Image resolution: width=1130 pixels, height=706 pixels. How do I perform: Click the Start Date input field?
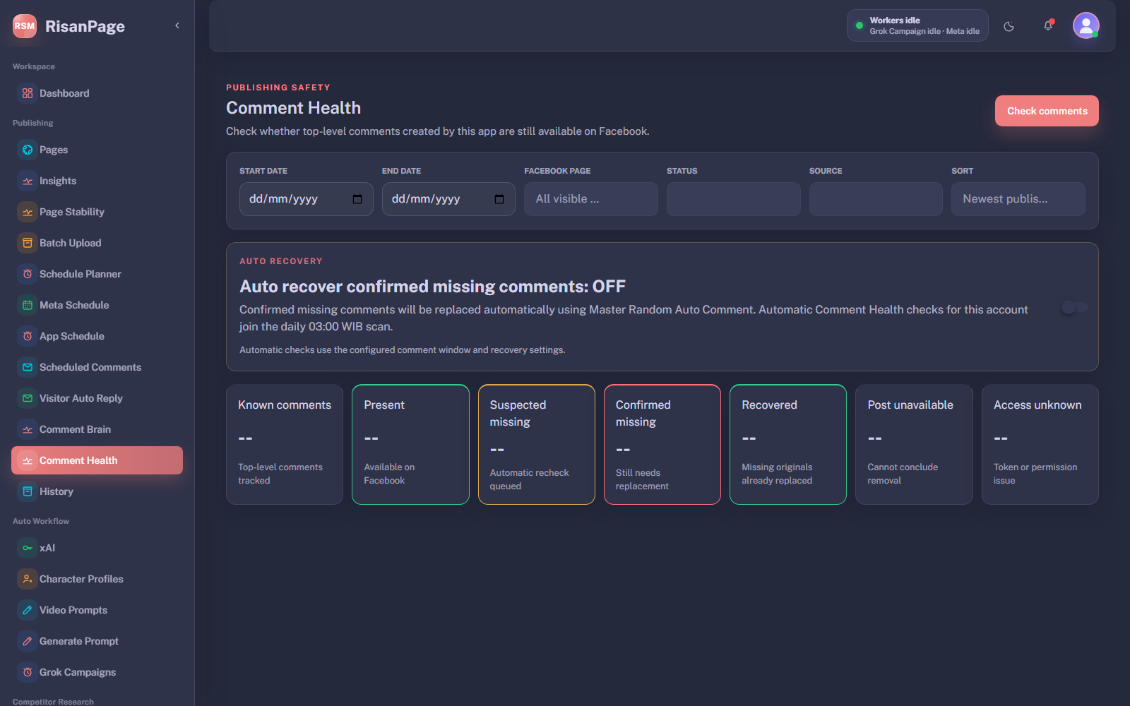[x=307, y=199]
